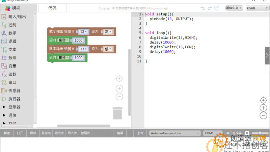Screen dimensions: 270x152
Task: Click the bottom-right toolbar slider handle
Action: [x=260, y=133]
